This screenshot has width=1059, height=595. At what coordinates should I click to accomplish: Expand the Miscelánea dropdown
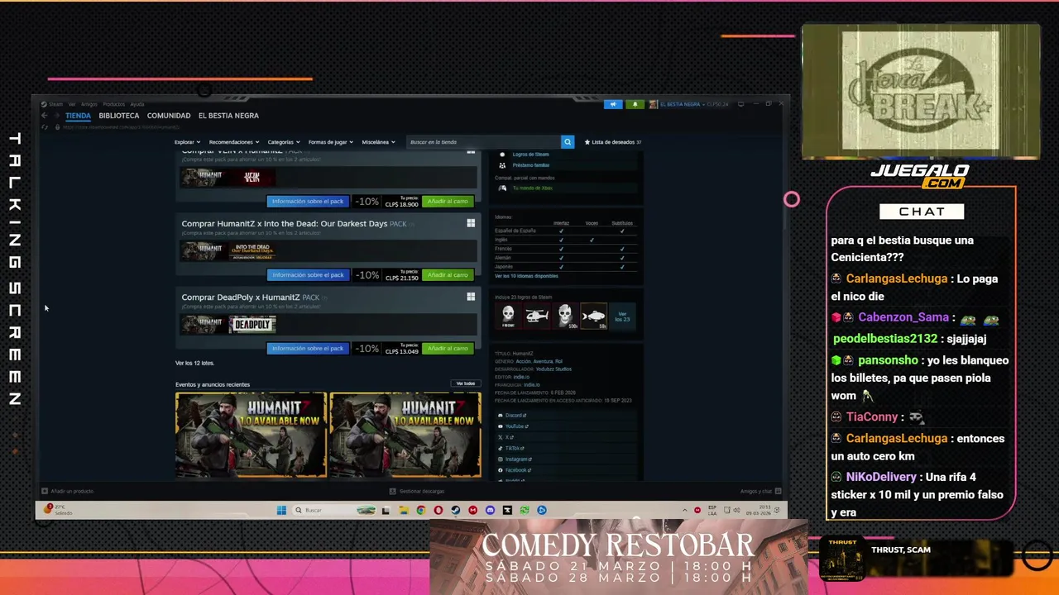(378, 142)
